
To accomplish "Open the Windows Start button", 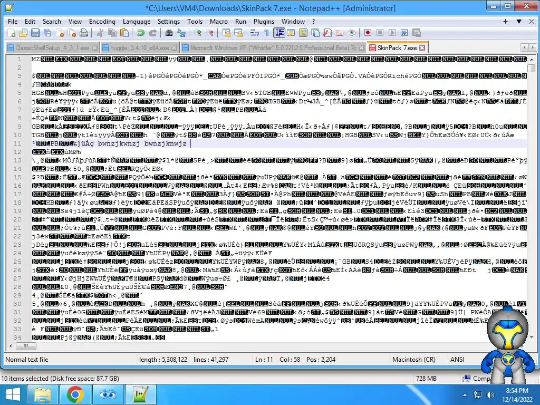I will [x=13, y=394].
